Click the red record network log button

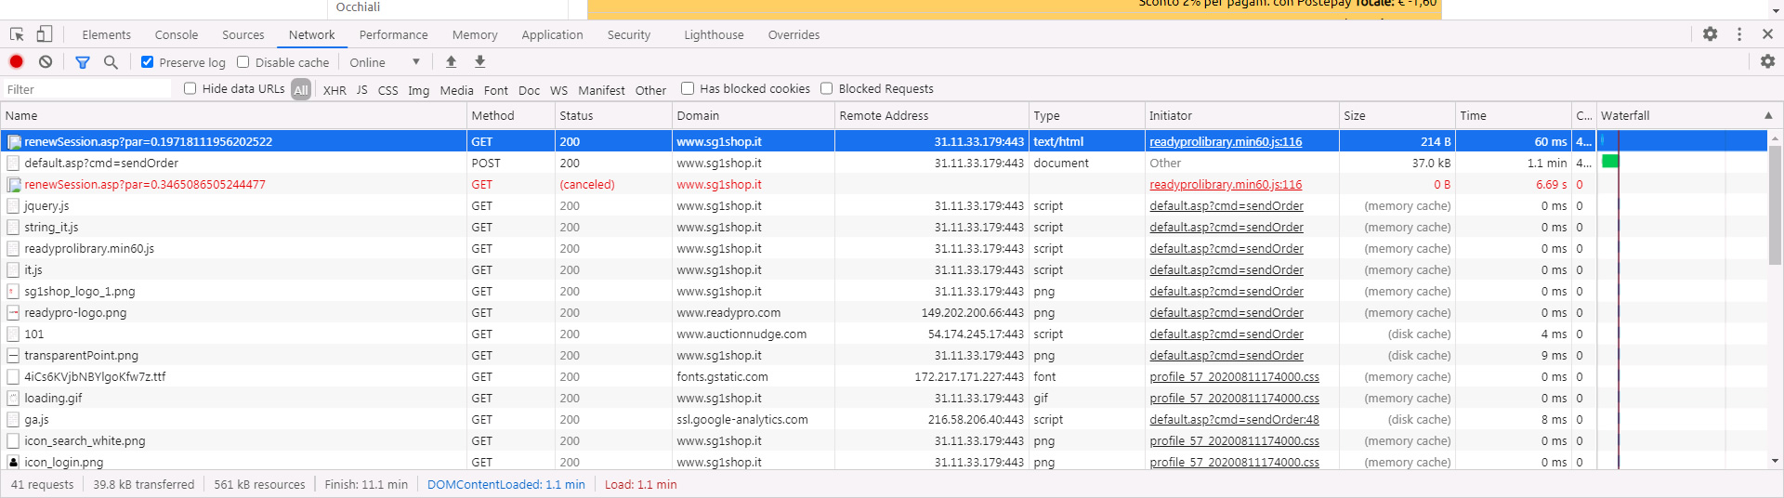tap(16, 62)
